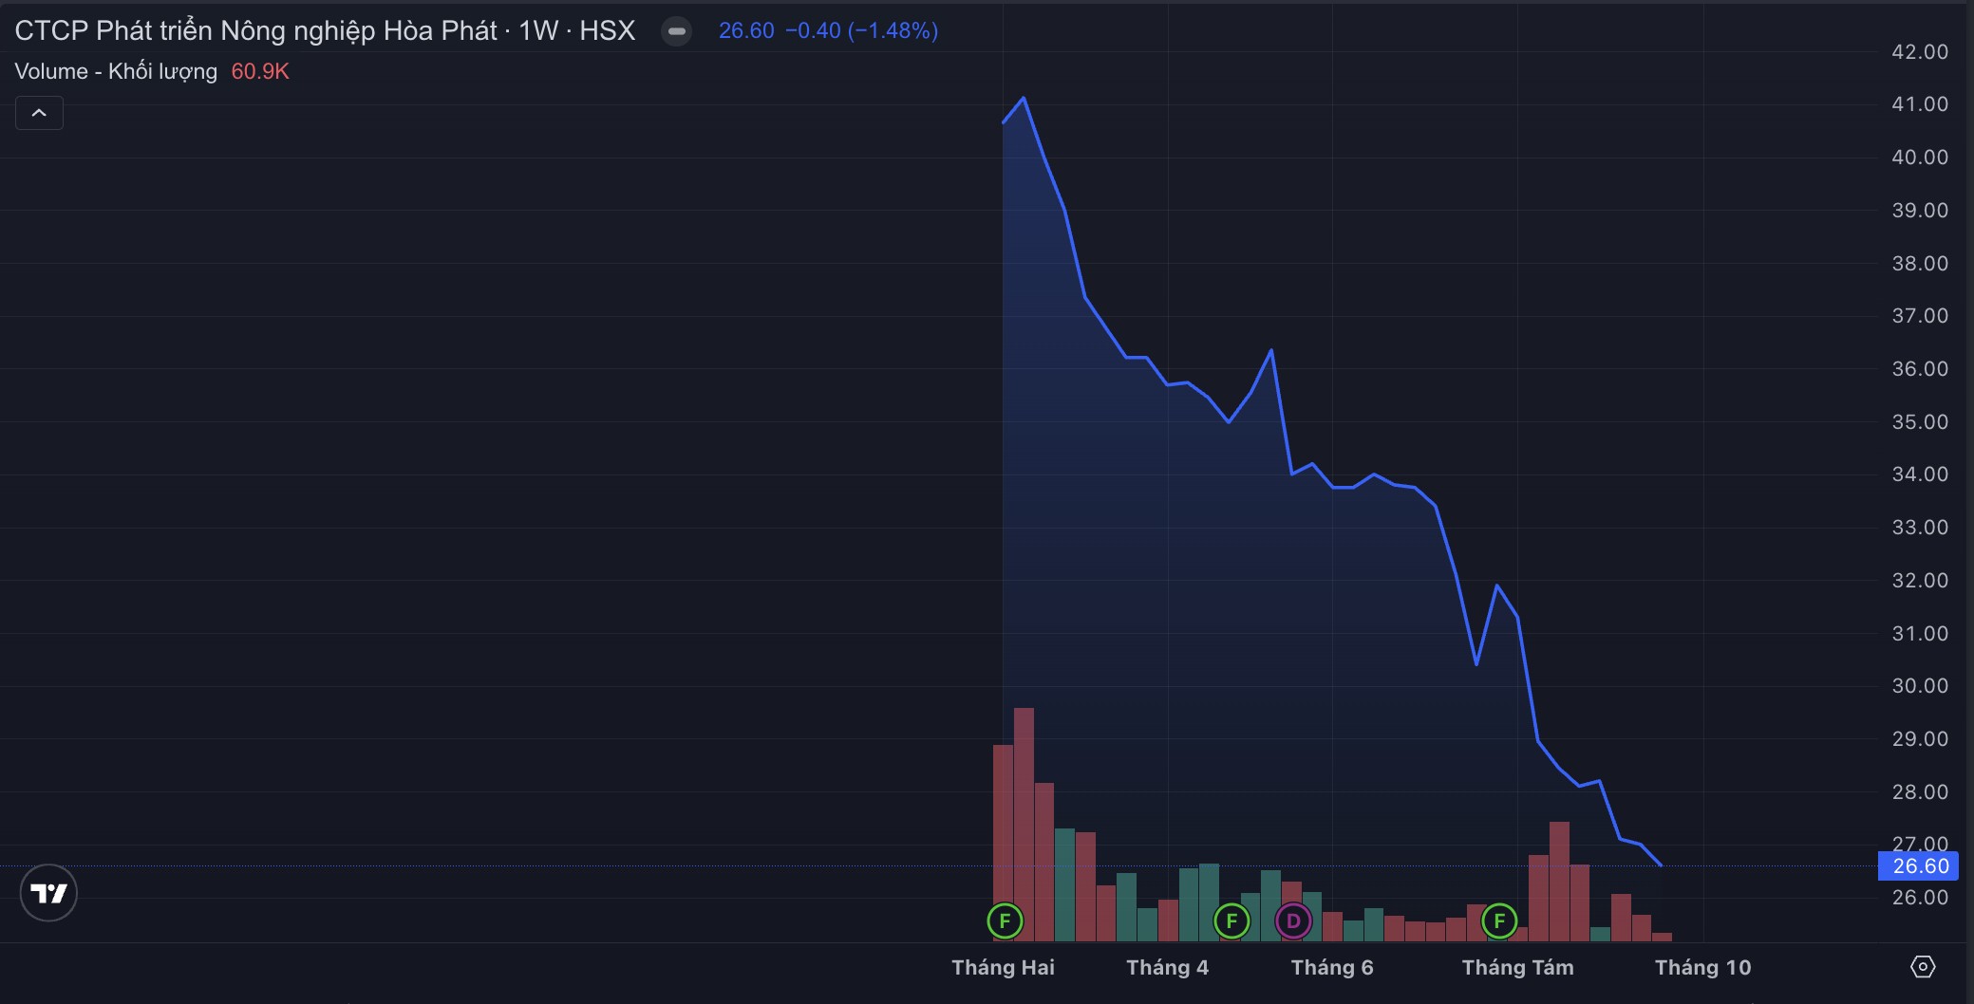Click the chart title CTCP Phát triển Nông nghiệp Hòa Phát
Viewport: 1974px width, 1004px height.
click(x=255, y=31)
